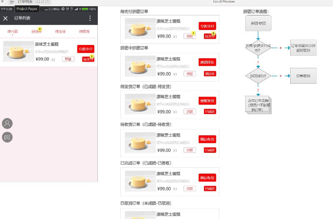
Task: Click cake thumbnail in phone order card
Action: [x=18, y=51]
